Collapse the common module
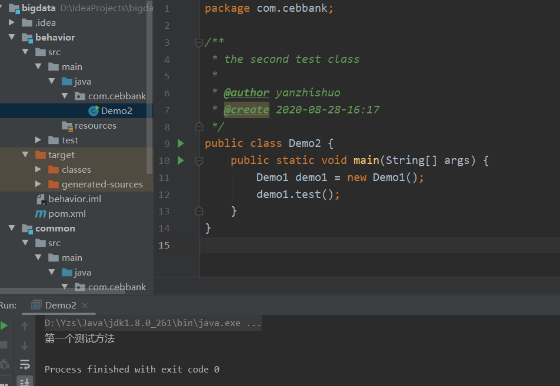 pos(12,228)
